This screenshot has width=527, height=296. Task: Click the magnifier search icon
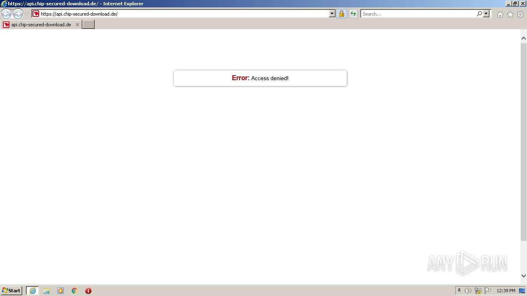tap(479, 14)
